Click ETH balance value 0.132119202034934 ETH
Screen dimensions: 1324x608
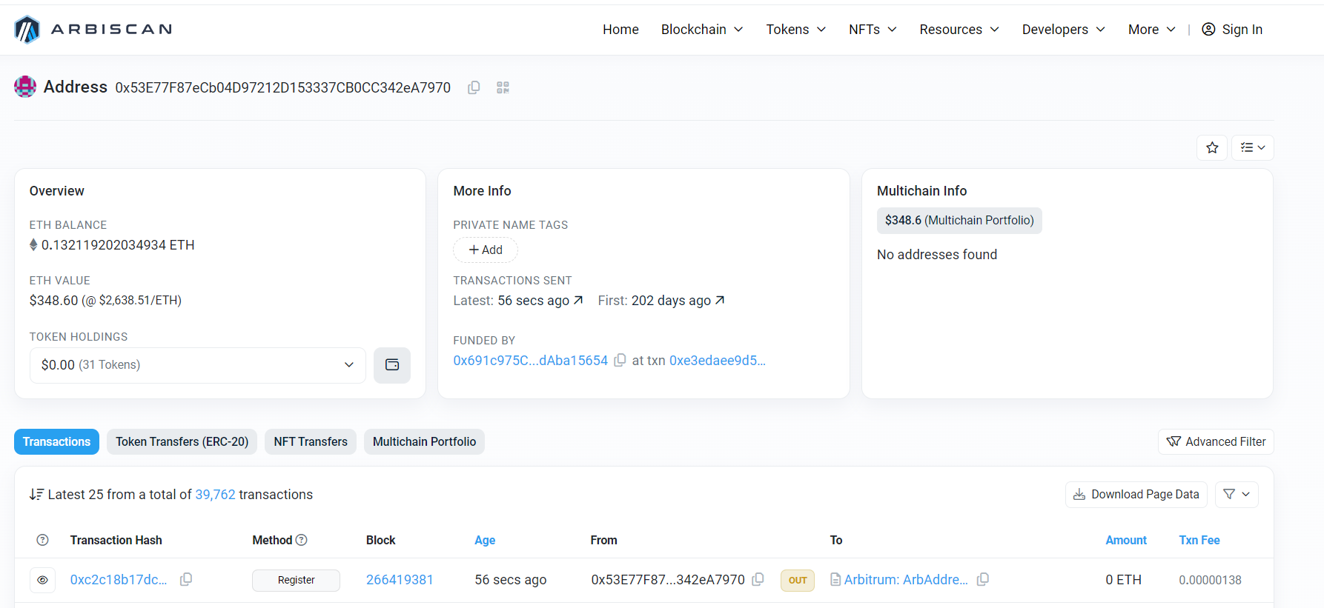[x=118, y=245]
